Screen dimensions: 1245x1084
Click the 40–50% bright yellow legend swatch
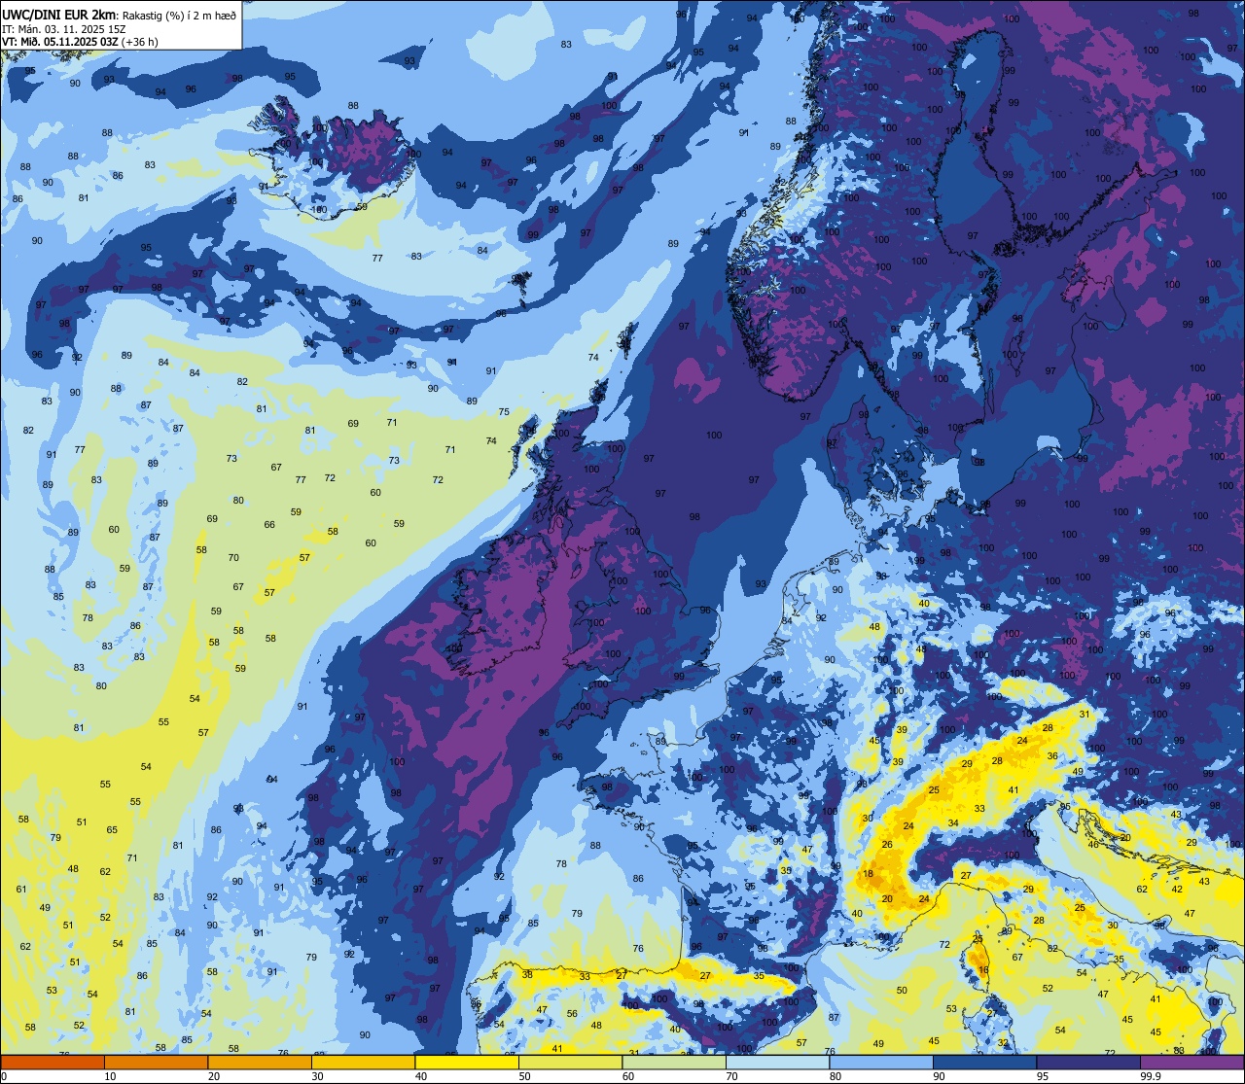point(467,1062)
